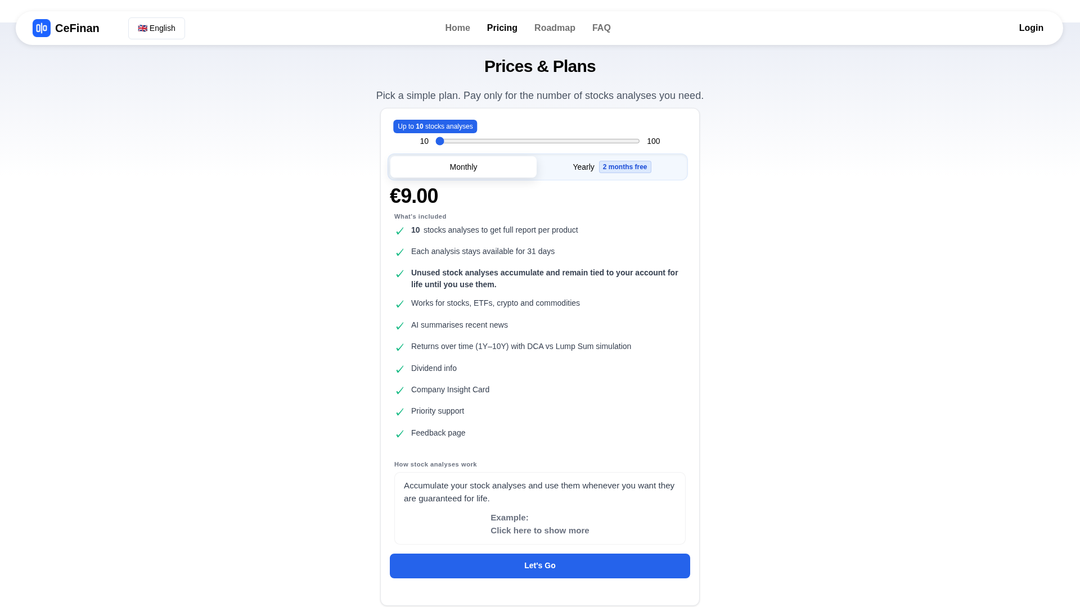Image resolution: width=1080 pixels, height=607 pixels.
Task: Click checkmark icon beside Feedback page
Action: click(x=400, y=434)
